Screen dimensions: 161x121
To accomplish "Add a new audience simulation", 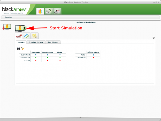I will (x=7, y=27).
